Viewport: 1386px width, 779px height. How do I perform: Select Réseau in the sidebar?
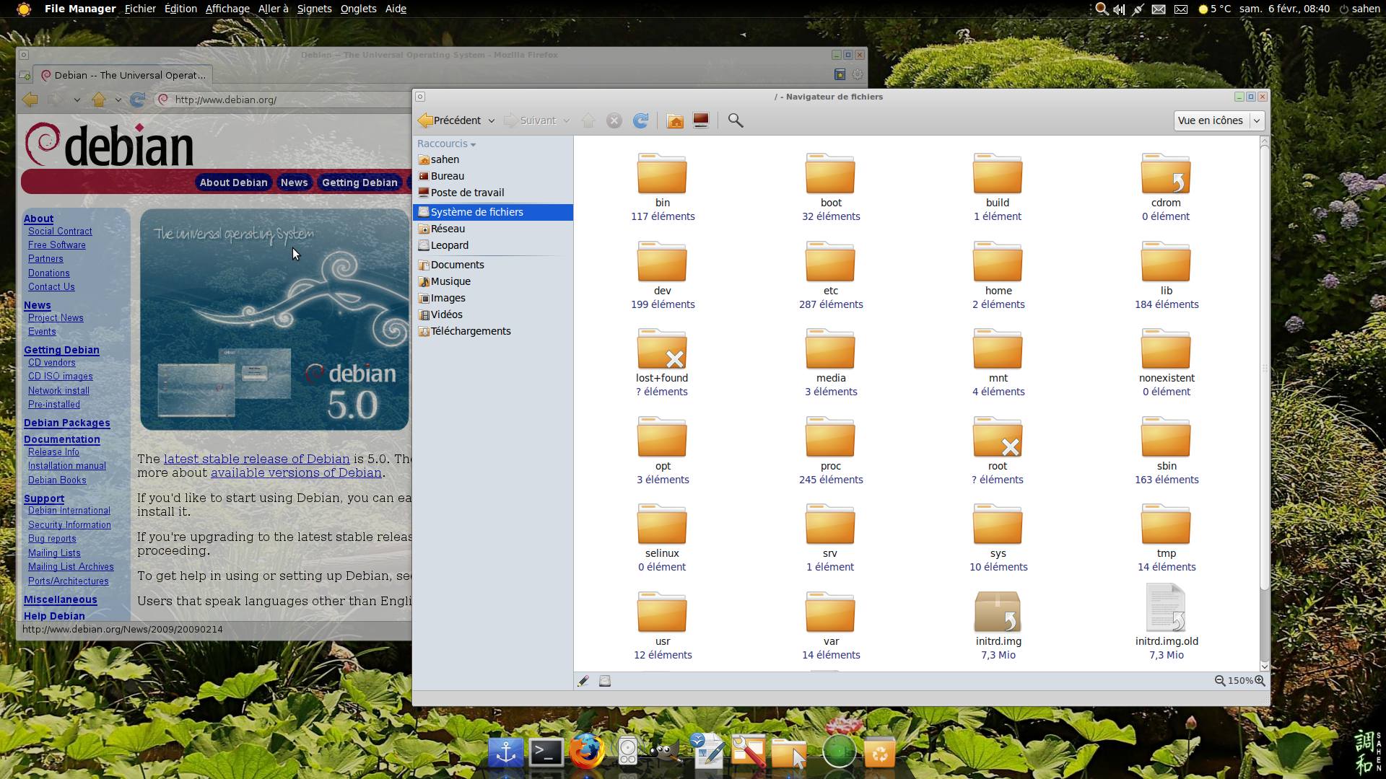pos(494,229)
